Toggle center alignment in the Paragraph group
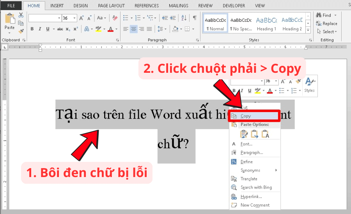 (134, 29)
